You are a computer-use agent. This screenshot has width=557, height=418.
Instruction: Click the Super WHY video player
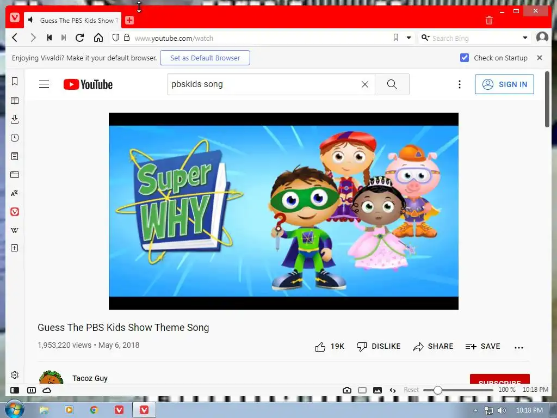283,211
